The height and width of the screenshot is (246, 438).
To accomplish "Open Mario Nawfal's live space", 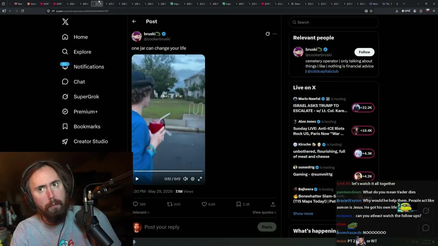I will (320, 108).
